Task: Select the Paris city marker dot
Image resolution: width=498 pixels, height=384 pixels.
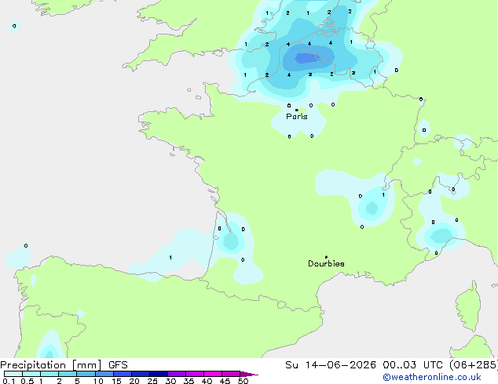Action: click(297, 110)
